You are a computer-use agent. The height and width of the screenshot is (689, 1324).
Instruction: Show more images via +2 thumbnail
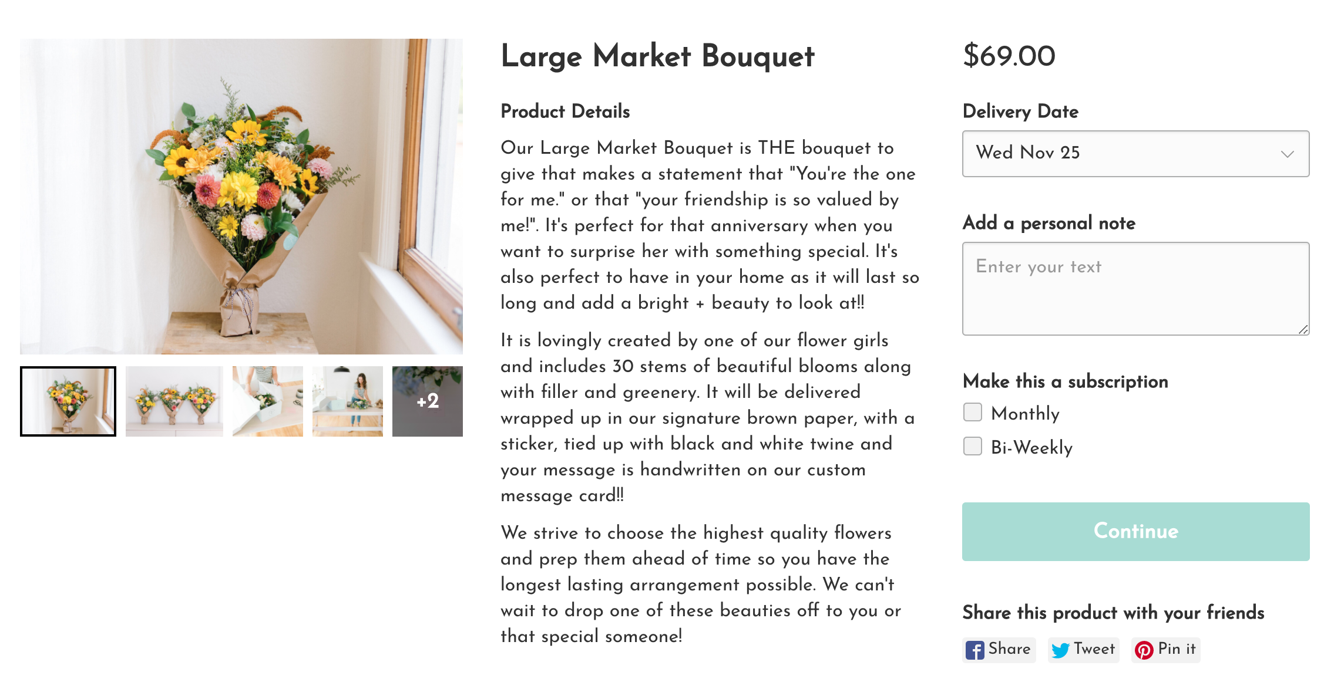[x=428, y=401]
